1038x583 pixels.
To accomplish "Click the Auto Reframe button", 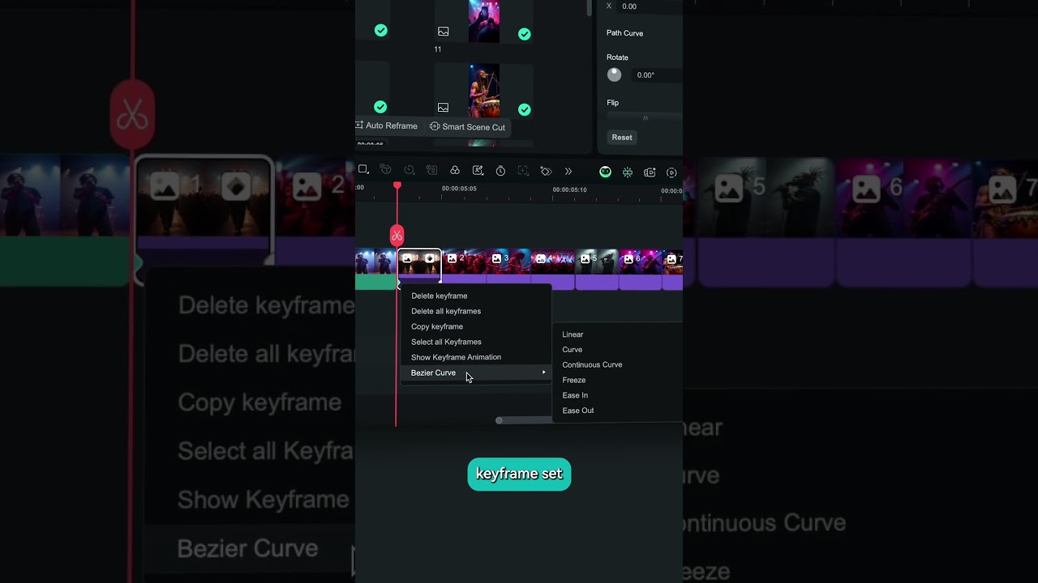I will click(x=387, y=126).
